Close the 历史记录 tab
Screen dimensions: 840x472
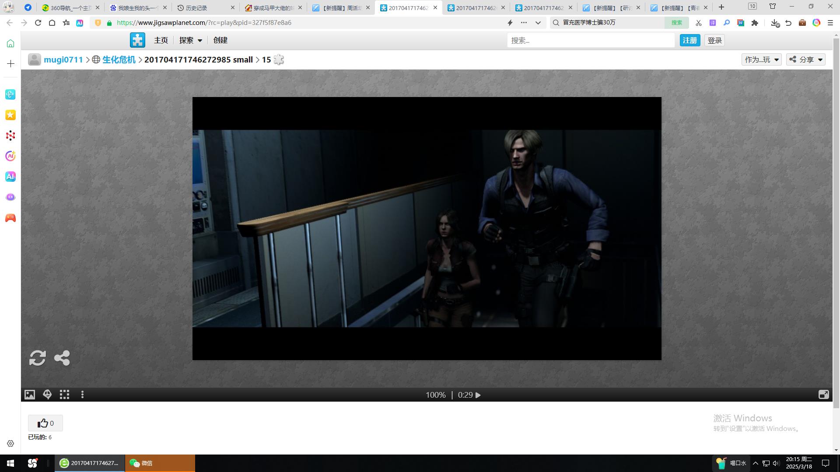233,8
